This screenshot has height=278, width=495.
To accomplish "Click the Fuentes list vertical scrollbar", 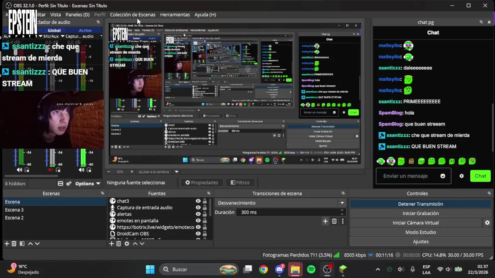I will coord(211,208).
